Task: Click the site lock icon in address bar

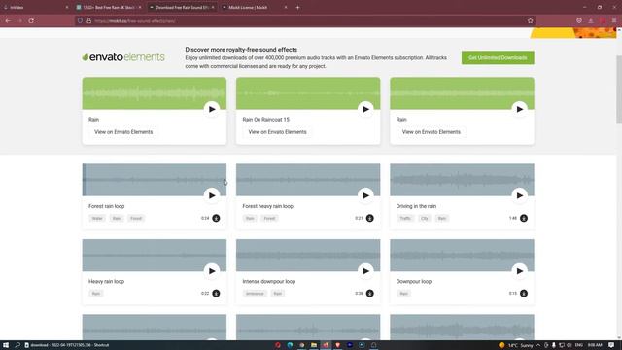Action: [x=88, y=20]
